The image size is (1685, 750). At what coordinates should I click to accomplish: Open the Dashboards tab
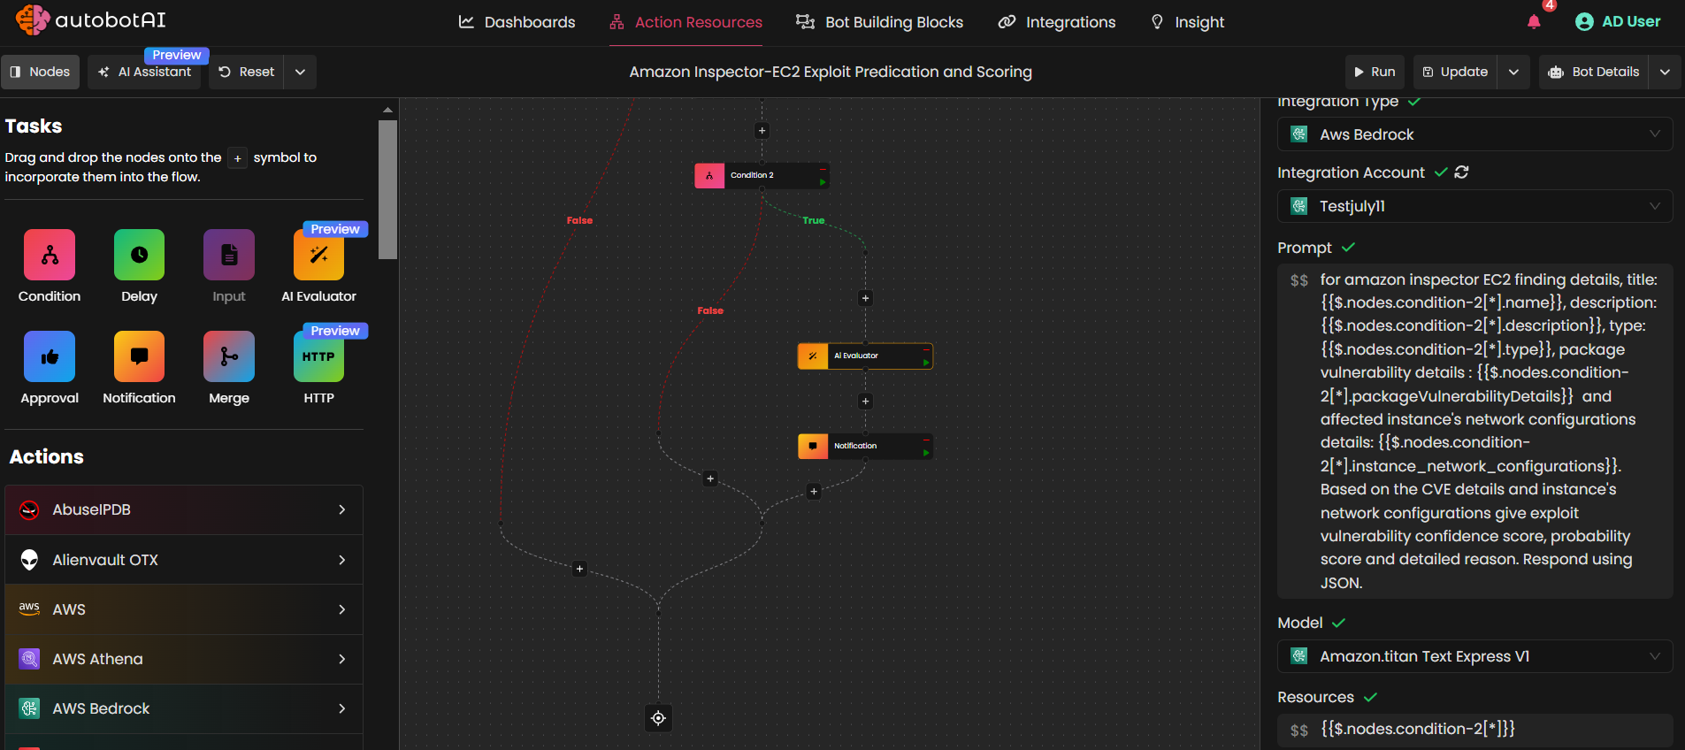pyautogui.click(x=517, y=22)
